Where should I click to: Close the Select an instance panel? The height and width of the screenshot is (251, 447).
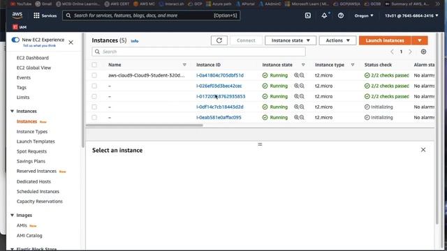(x=423, y=150)
